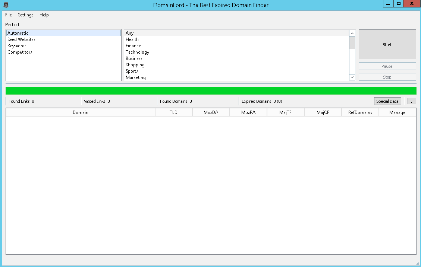
Task: Sort by the Domain column header
Action: (x=81, y=112)
